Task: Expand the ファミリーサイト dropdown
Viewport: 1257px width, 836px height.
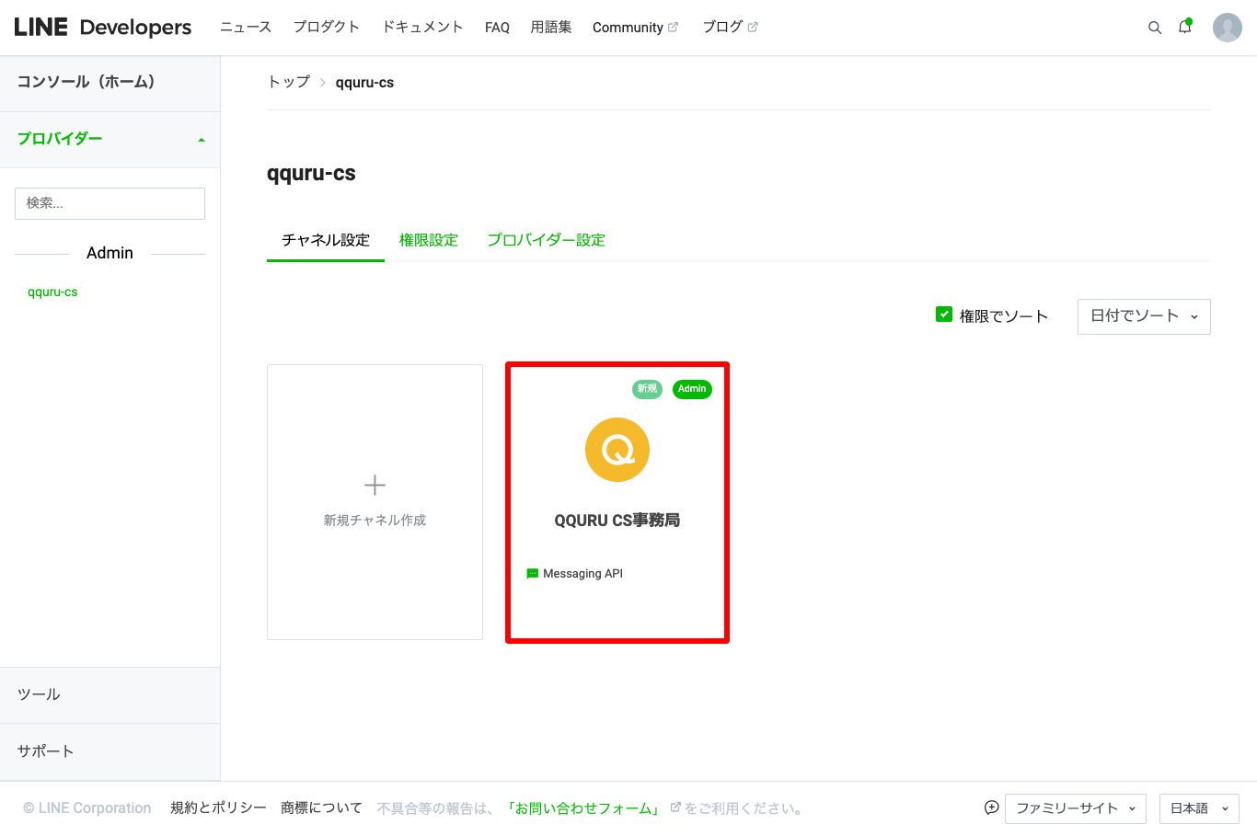Action: tap(1075, 808)
